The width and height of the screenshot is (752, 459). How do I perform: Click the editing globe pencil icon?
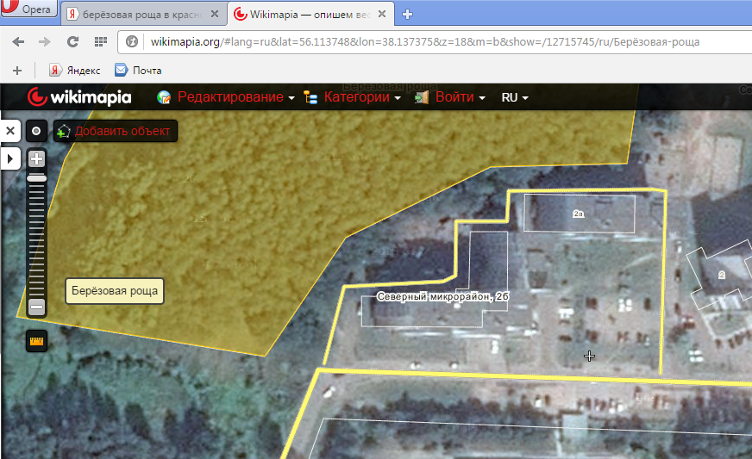164,97
